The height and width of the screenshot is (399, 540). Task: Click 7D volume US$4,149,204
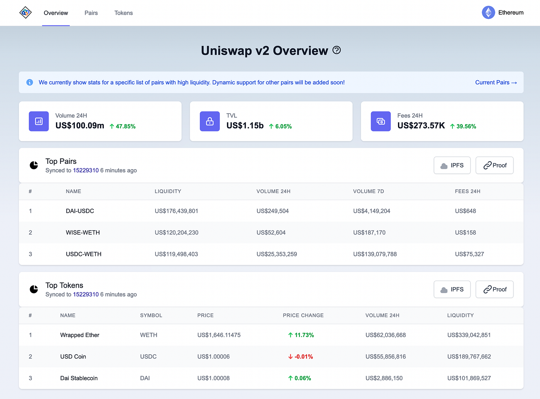point(371,211)
